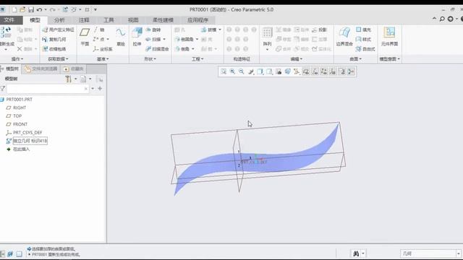Open the 文件 (File) menu
Screen dimensions: 463x260
[9, 20]
